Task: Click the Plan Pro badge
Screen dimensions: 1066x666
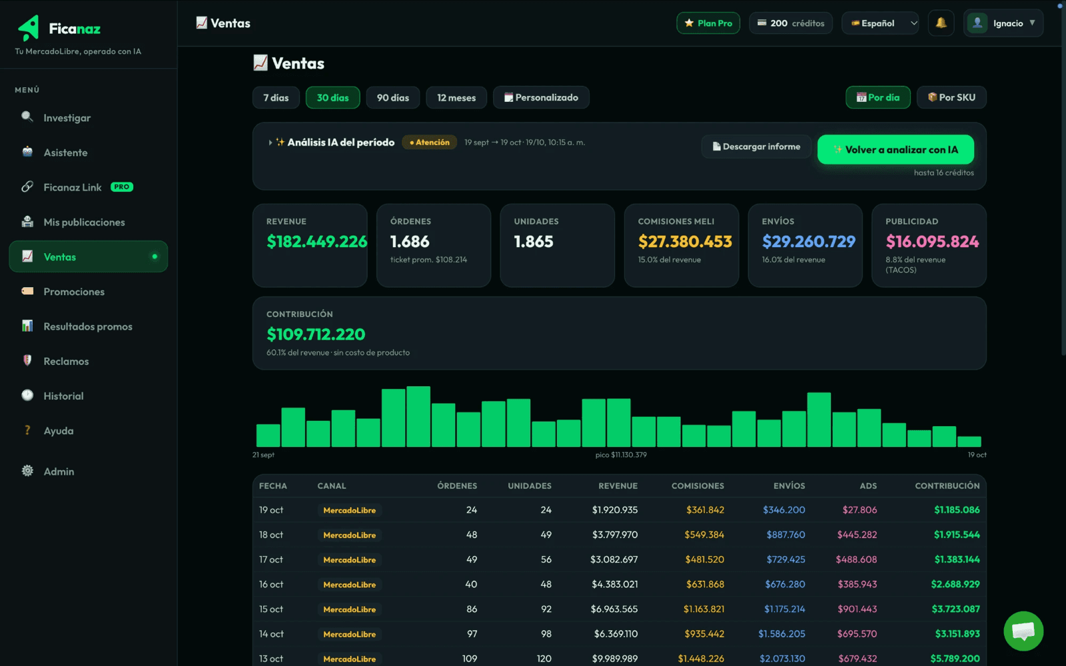Action: [708, 23]
